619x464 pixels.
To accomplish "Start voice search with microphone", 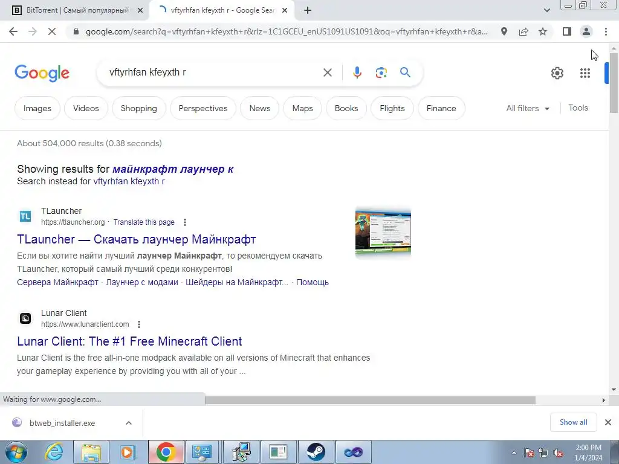I will (x=357, y=72).
